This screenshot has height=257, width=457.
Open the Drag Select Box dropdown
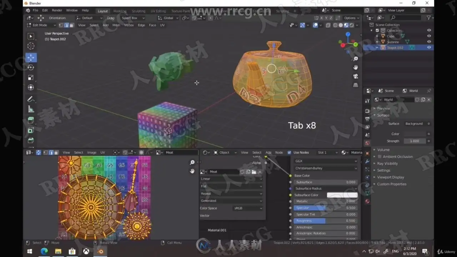coord(133,18)
